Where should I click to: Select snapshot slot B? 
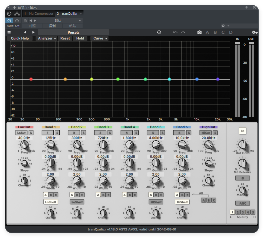(215, 32)
